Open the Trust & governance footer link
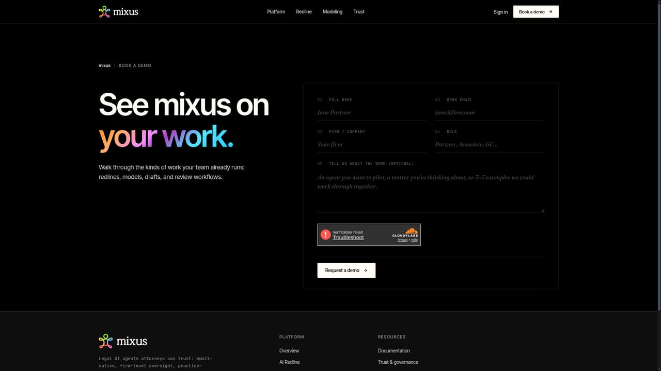This screenshot has height=371, width=661. (398, 362)
